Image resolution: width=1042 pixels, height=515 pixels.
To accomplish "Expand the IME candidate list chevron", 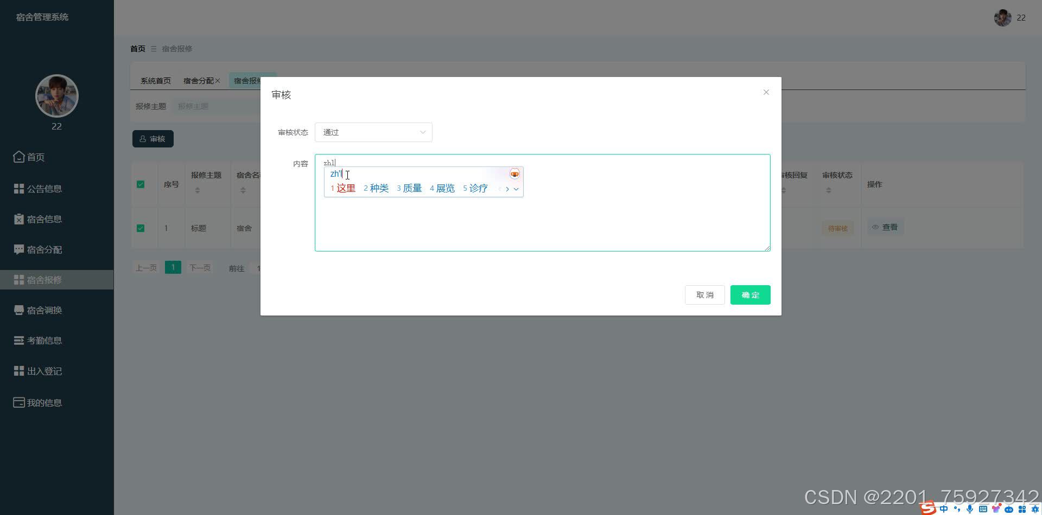I will (x=516, y=189).
